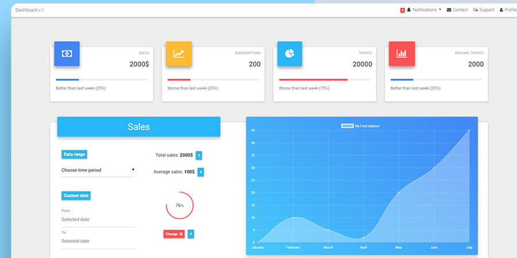Click the June data point on chart
The image size is (517, 258).
[434, 168]
